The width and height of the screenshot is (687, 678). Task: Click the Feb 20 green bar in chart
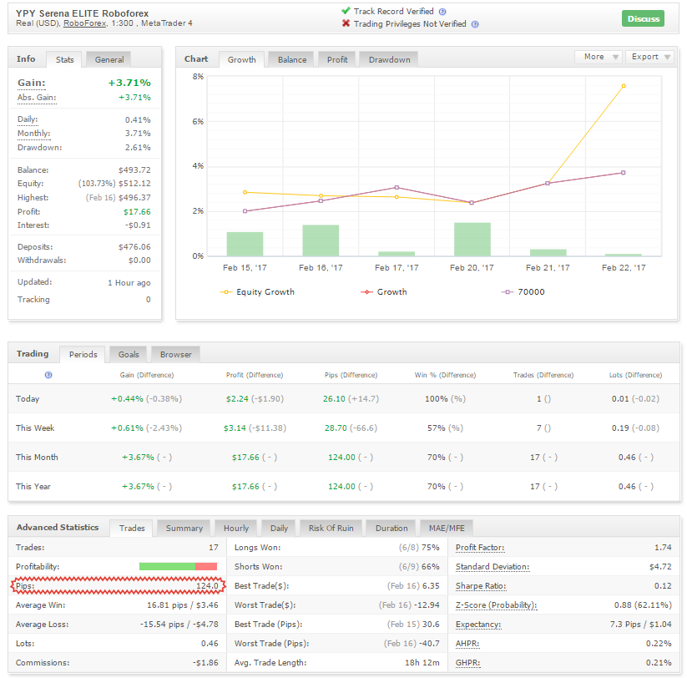[472, 240]
